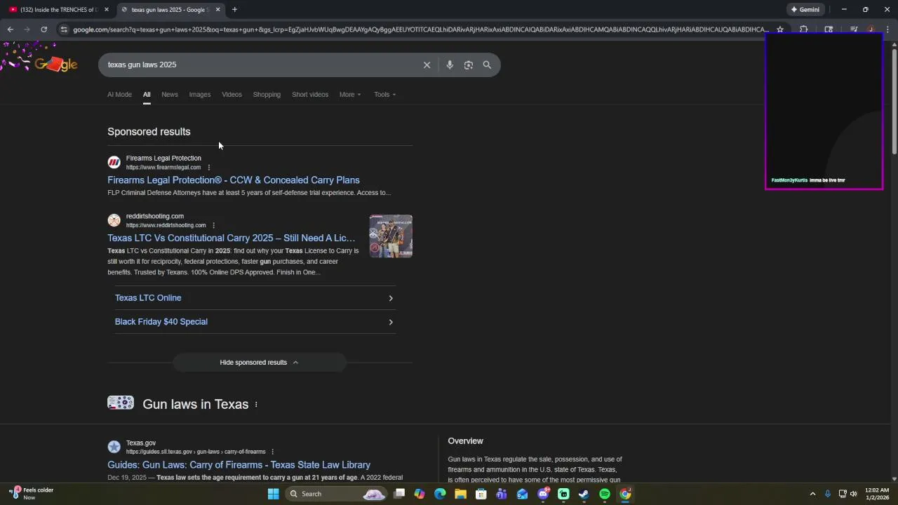
Task: Close the texas gun laws 2025 tab
Action: point(217,10)
